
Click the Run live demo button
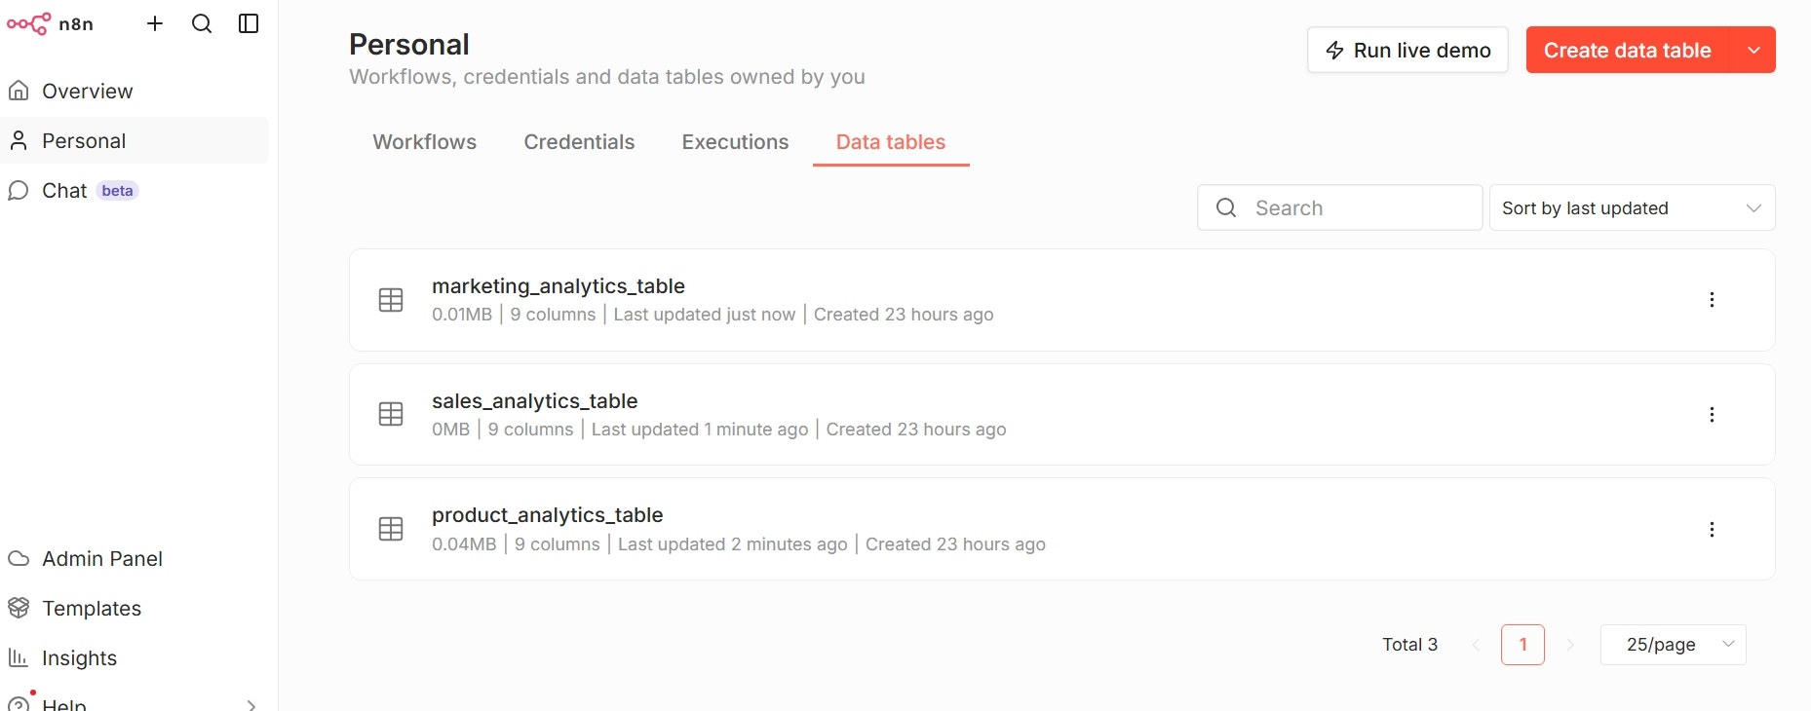pos(1407,51)
